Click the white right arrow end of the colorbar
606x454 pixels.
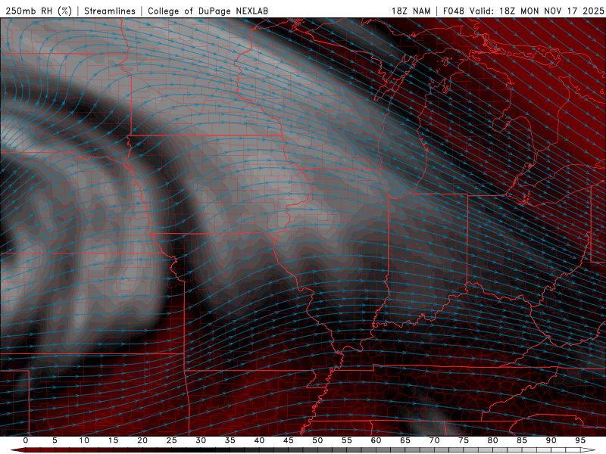tap(588, 450)
